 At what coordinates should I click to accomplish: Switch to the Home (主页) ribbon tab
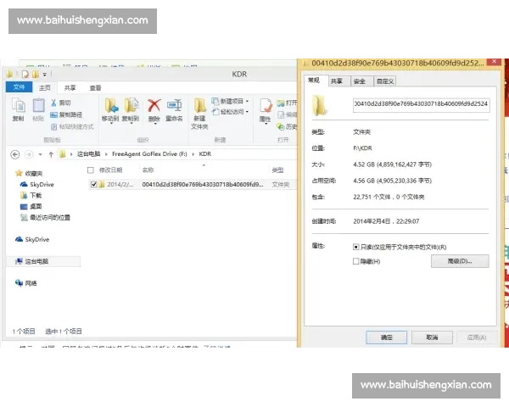[45, 87]
